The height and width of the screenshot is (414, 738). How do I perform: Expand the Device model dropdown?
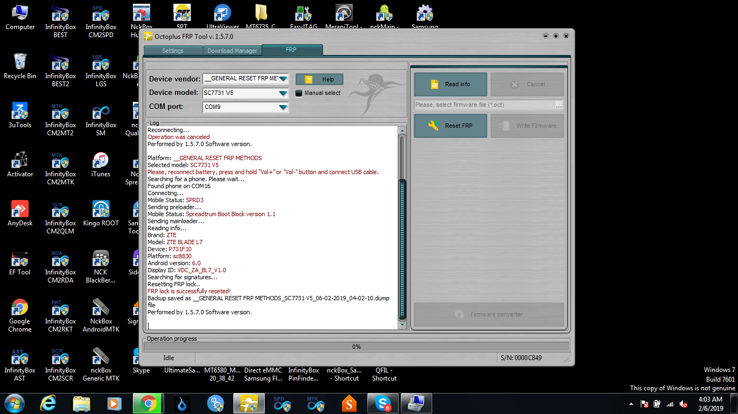283,93
